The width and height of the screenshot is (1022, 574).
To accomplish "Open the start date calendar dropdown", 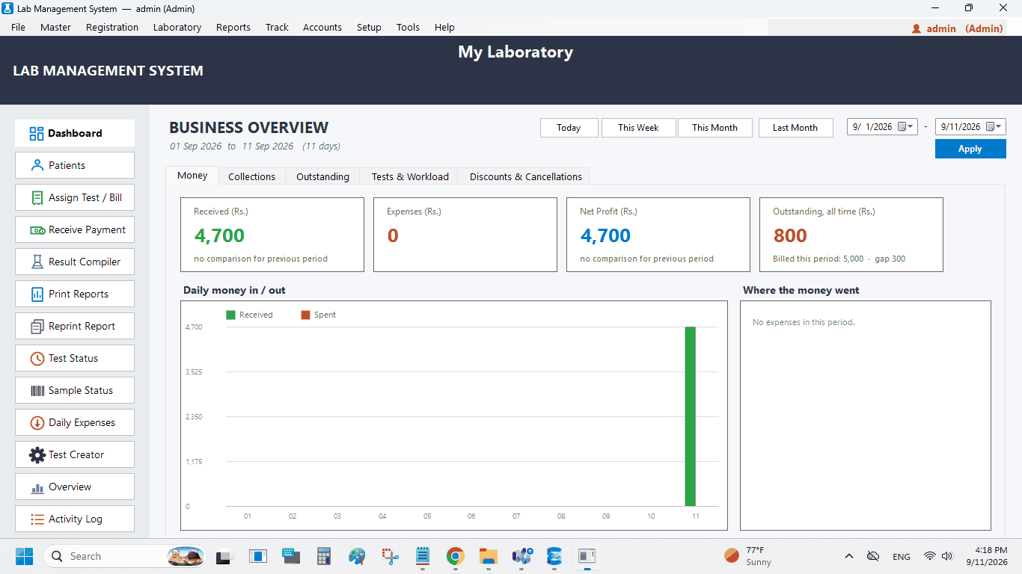I will coord(905,127).
